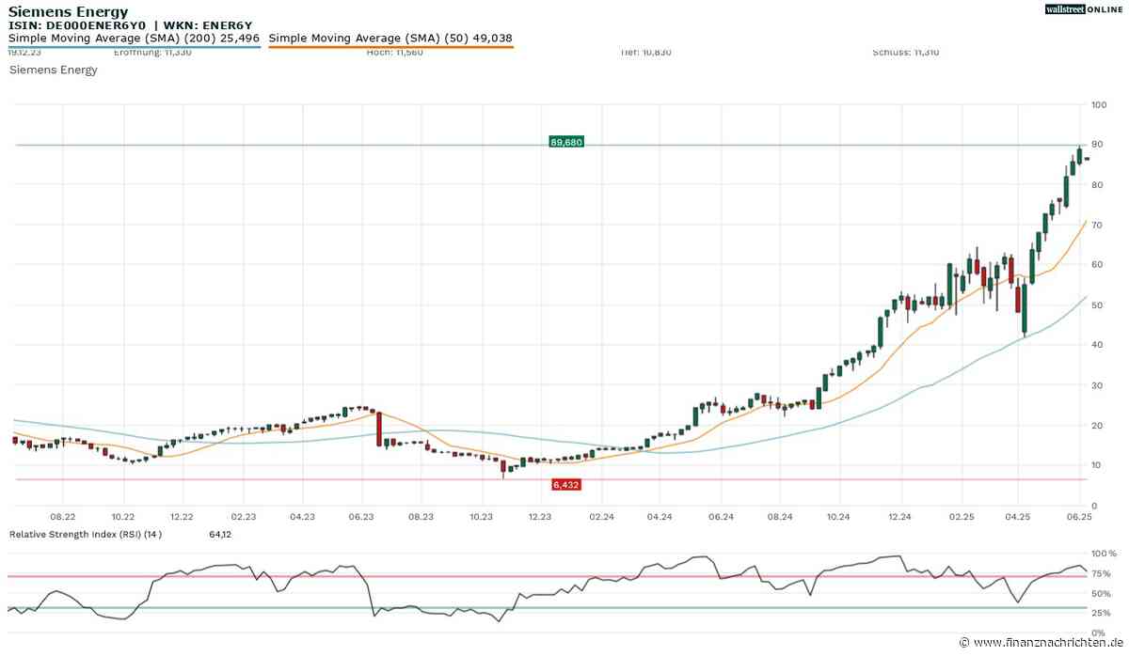Click the price axis label 80
The height and width of the screenshot is (656, 1129).
click(x=1097, y=185)
